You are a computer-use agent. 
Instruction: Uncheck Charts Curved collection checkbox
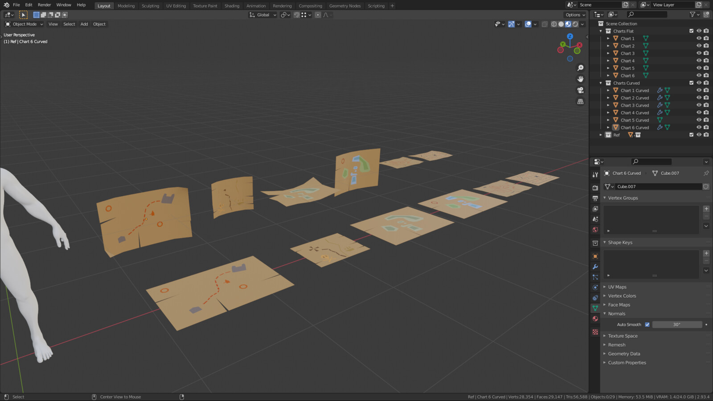pyautogui.click(x=691, y=83)
